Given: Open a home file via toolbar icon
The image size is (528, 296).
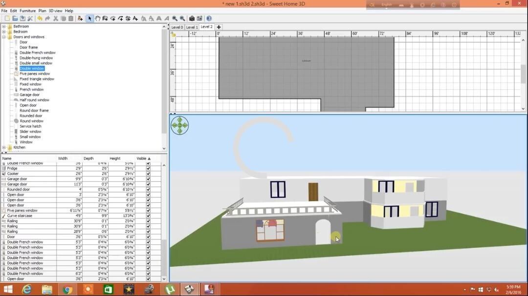Looking at the screenshot, I should tap(15, 19).
